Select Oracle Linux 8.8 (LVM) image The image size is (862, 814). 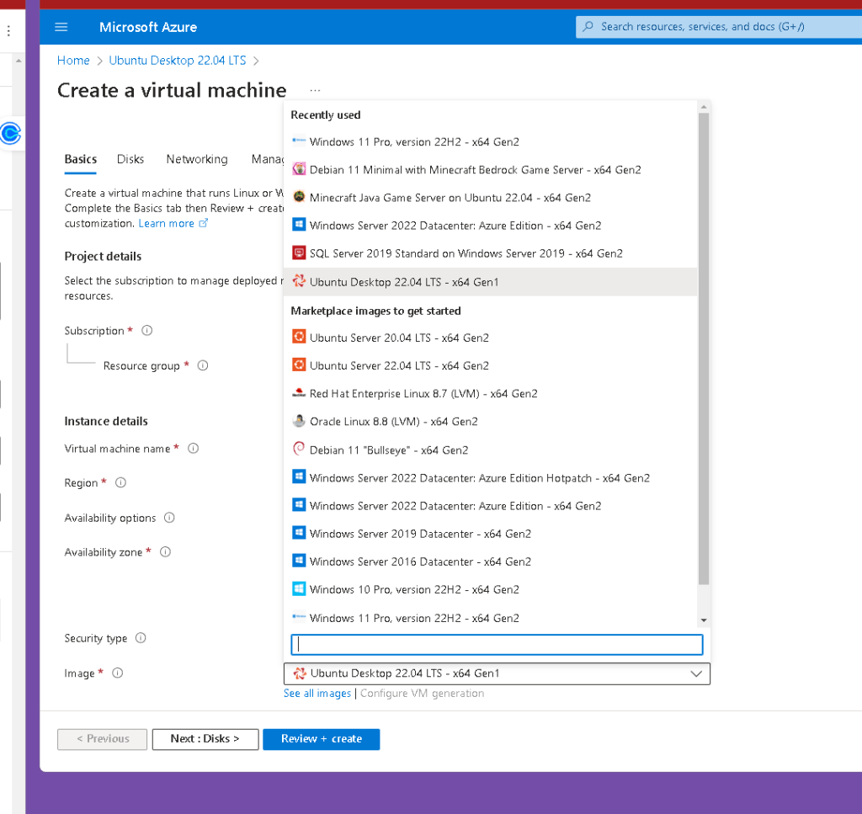tap(490, 422)
